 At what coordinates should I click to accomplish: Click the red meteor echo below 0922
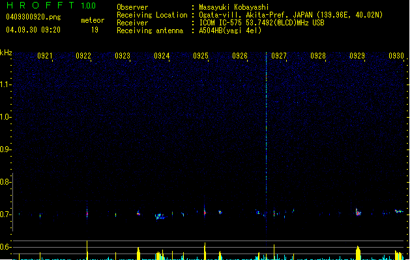(x=87, y=213)
